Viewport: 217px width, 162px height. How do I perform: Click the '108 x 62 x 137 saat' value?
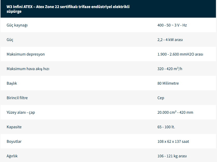tap(173, 141)
